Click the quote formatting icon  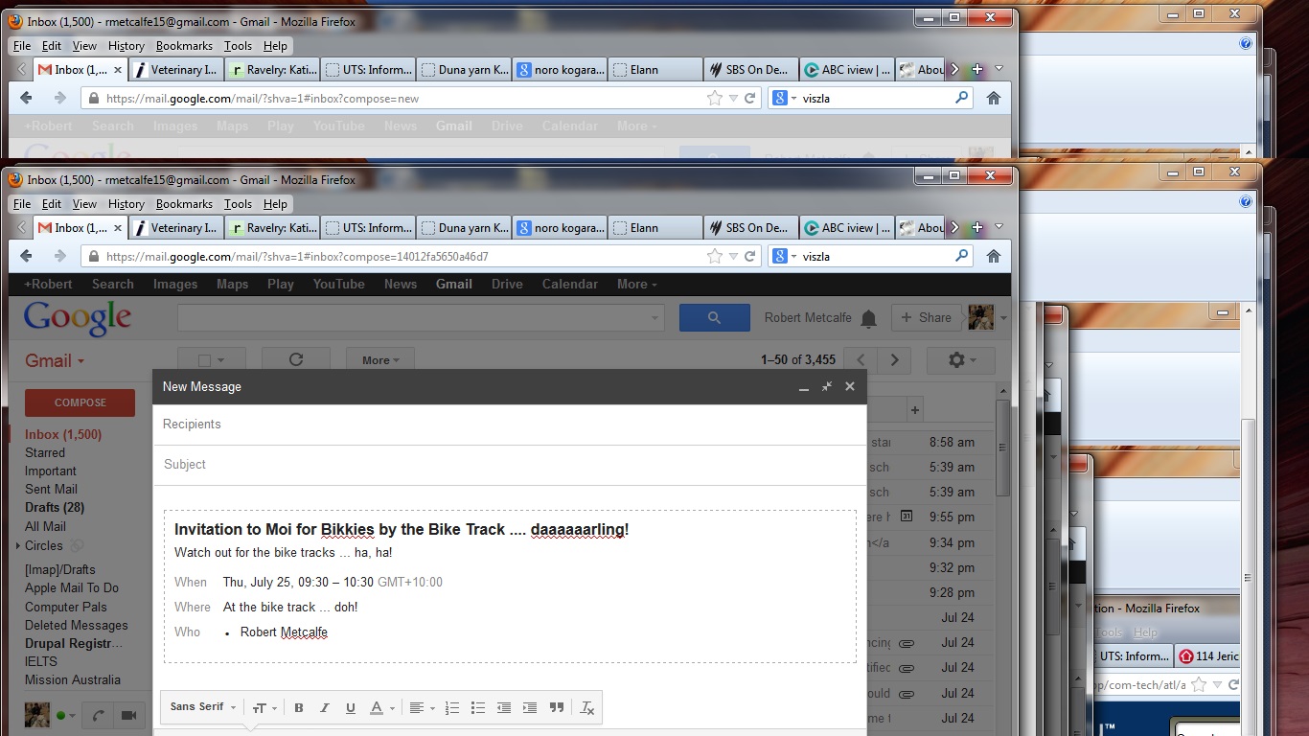557,708
